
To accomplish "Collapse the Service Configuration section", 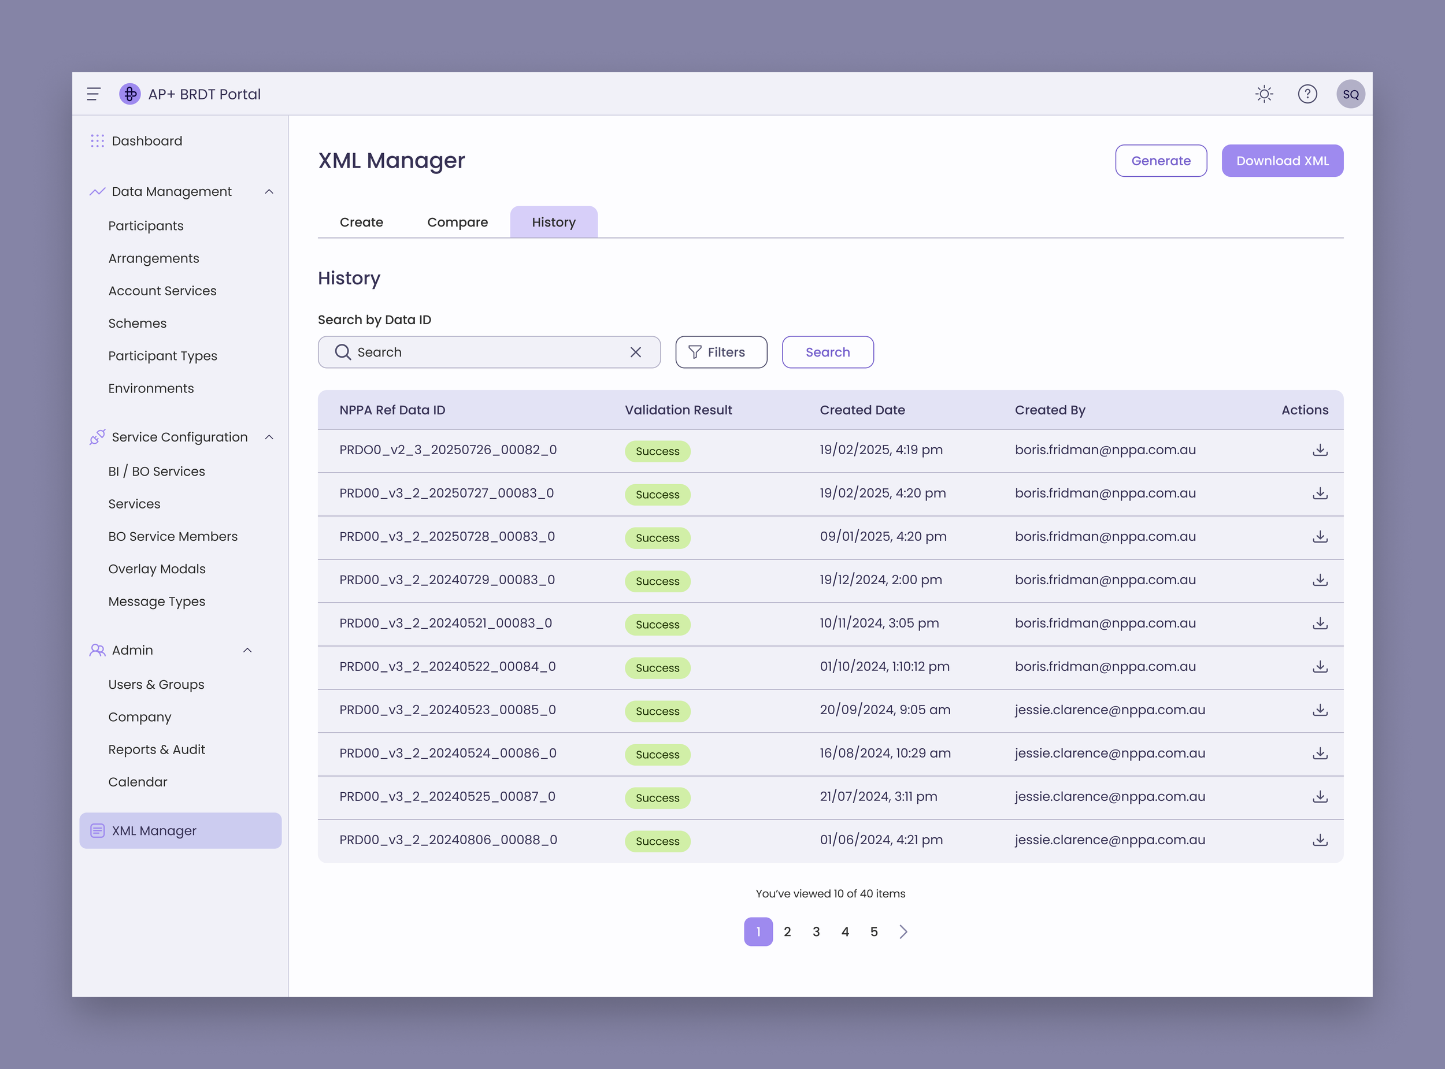I will pyautogui.click(x=269, y=437).
